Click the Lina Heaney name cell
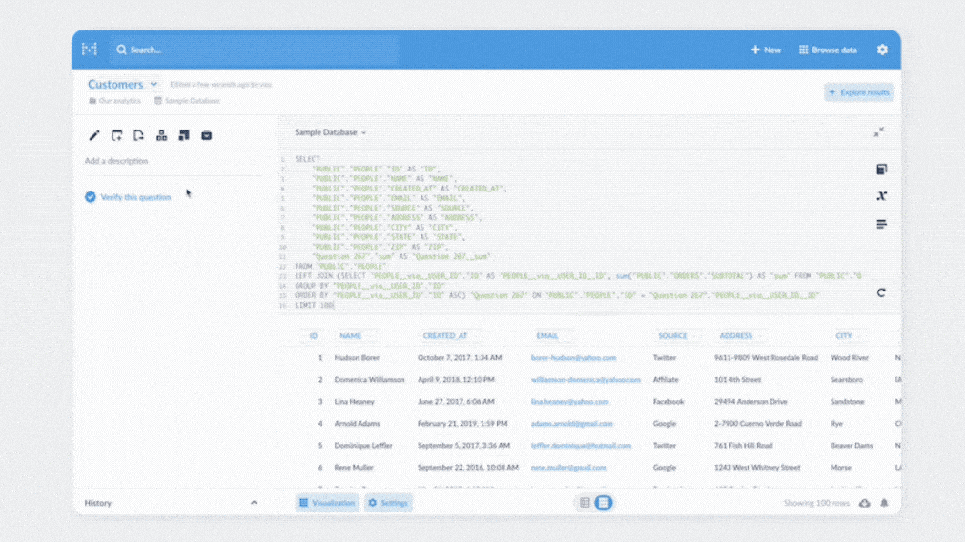This screenshot has height=542, width=965. coord(354,402)
